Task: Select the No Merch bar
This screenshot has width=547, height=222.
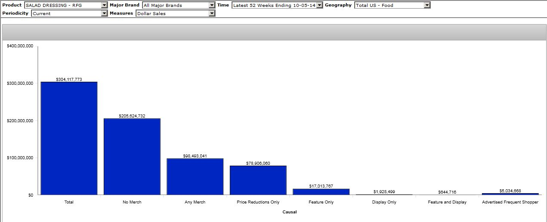Action: point(132,157)
